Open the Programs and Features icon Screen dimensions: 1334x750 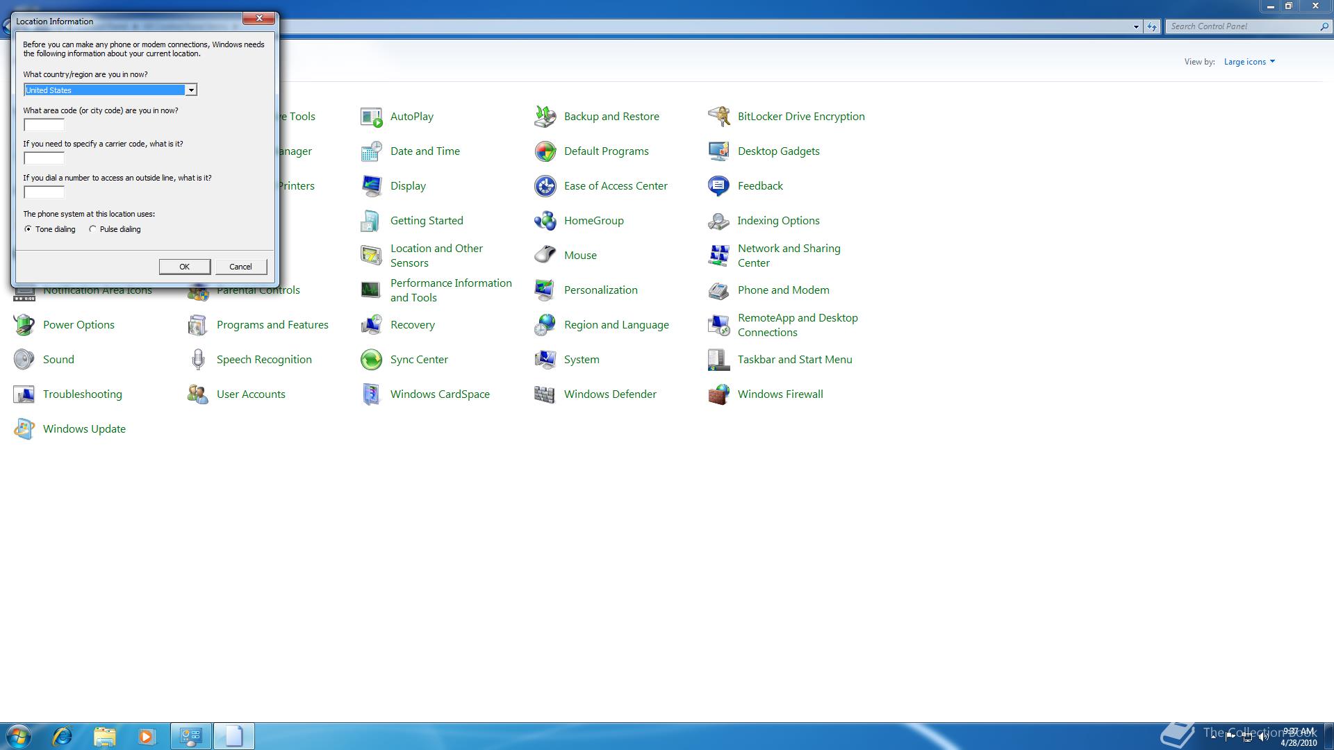pos(198,325)
